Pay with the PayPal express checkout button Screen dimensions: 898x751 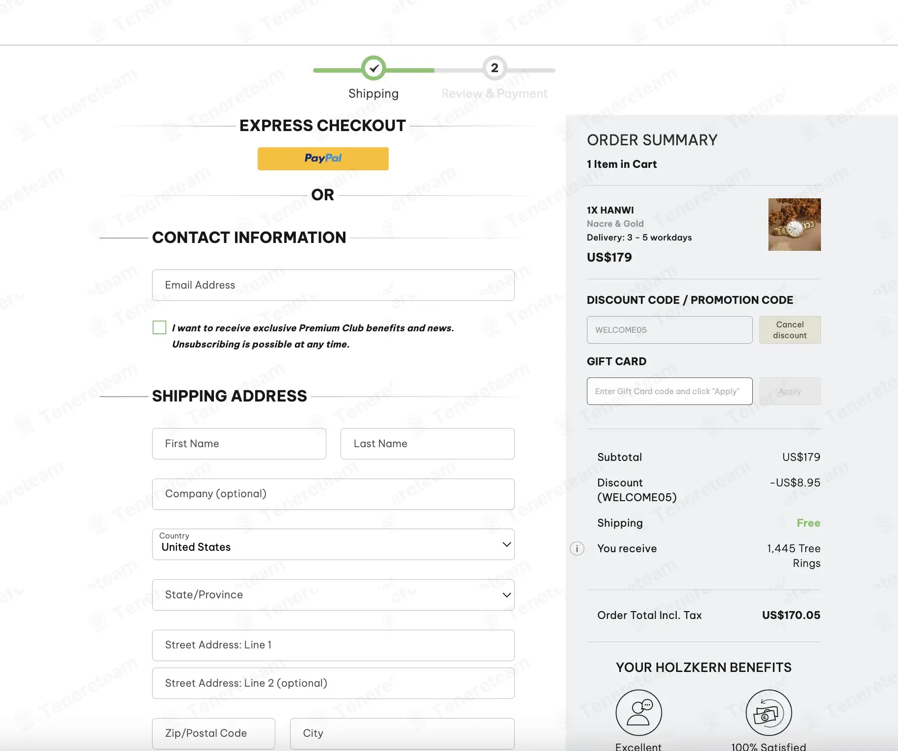[x=323, y=159]
